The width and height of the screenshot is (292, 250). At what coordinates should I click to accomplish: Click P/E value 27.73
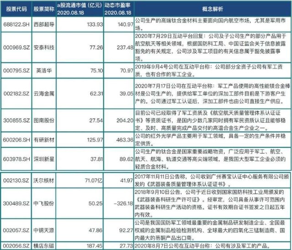click(x=126, y=246)
